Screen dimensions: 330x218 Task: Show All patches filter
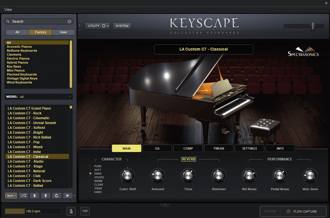tap(17, 32)
